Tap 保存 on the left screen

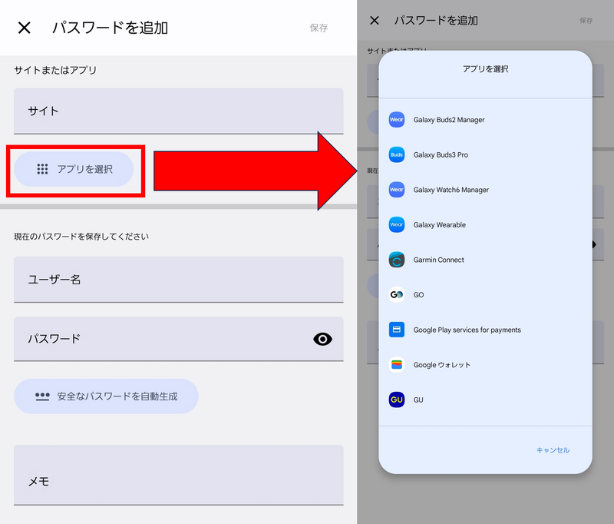click(319, 28)
